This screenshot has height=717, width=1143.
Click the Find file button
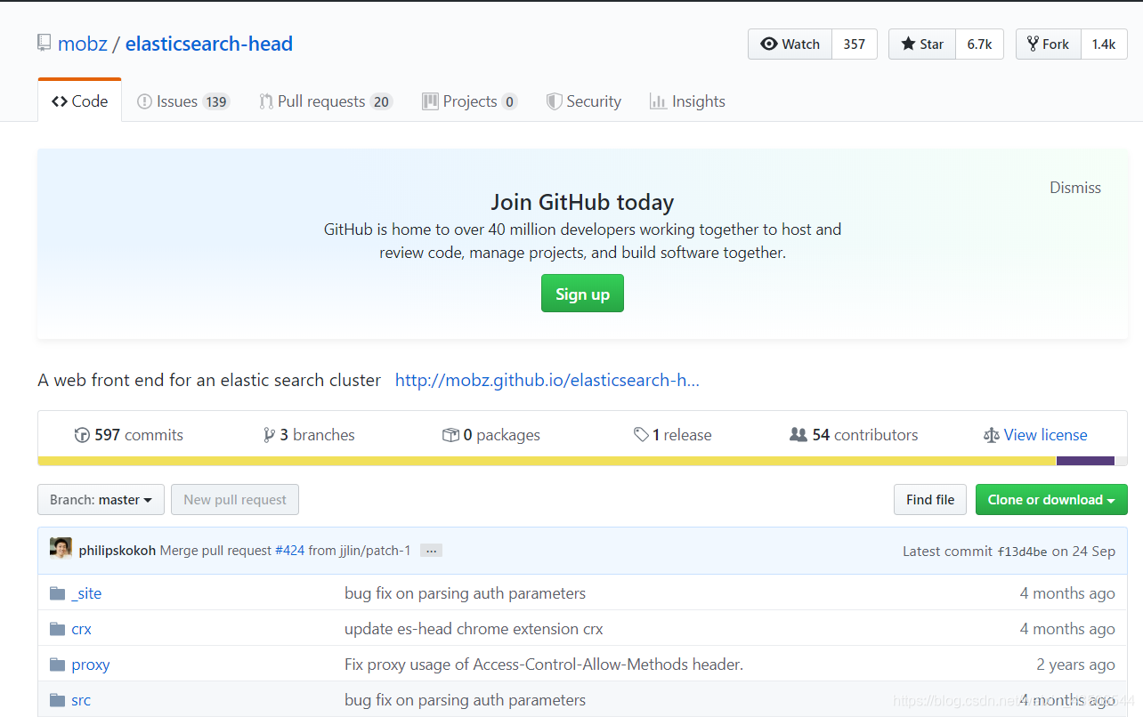[x=930, y=500]
